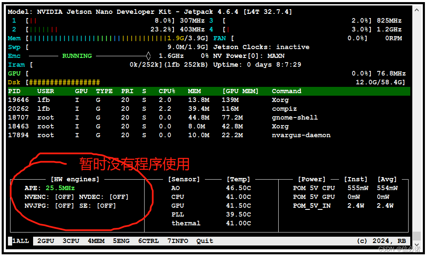
Task: Click Quit in the bottom bar
Action: coord(205,241)
